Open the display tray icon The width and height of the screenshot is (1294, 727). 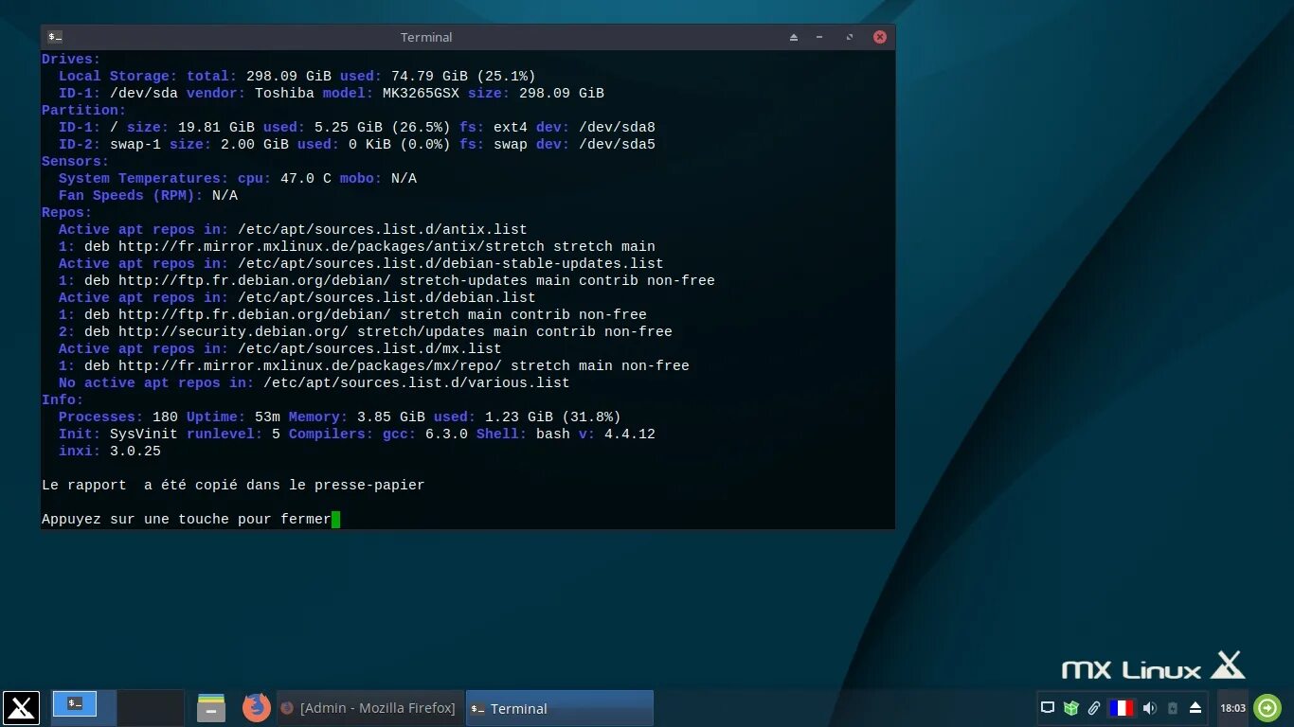1048,708
